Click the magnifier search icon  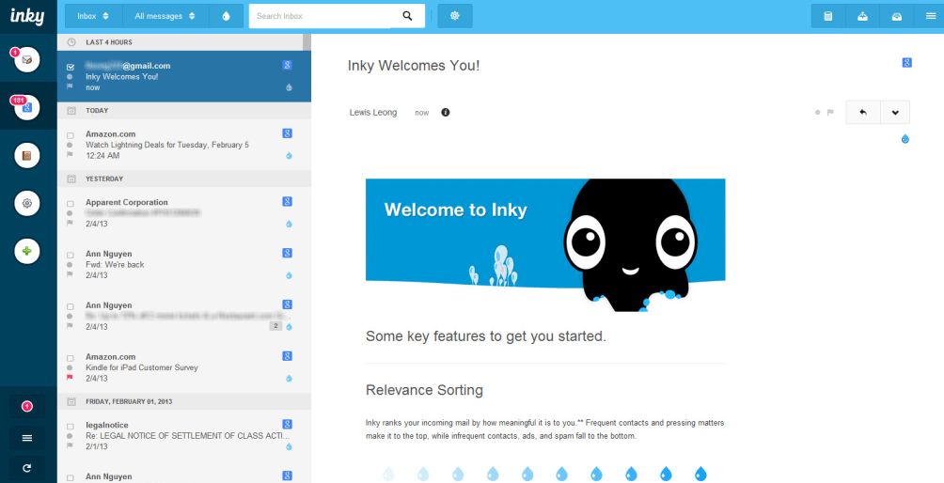pos(407,16)
